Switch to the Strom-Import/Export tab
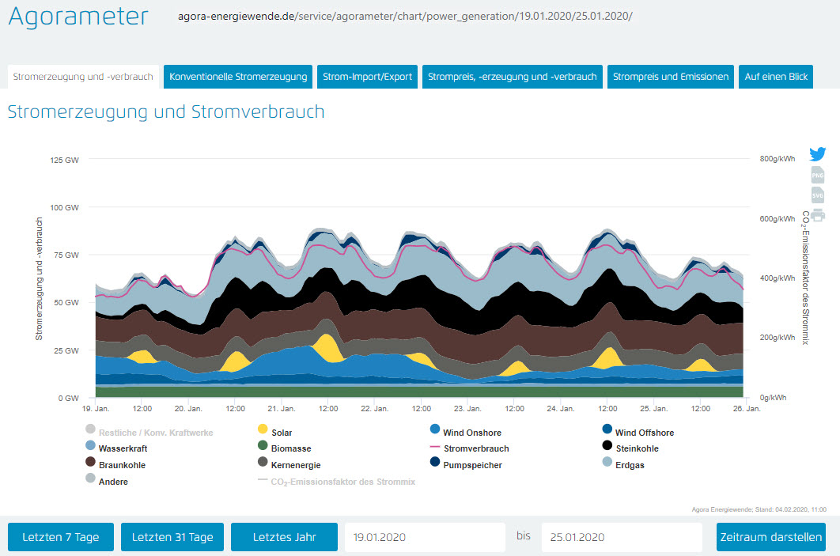Image resolution: width=840 pixels, height=556 pixels. (367, 77)
